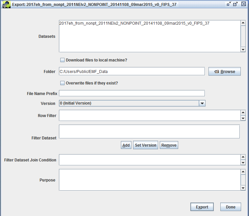The width and height of the screenshot is (249, 216).
Task: Click inside the Row Filter text area
Action: (150, 115)
